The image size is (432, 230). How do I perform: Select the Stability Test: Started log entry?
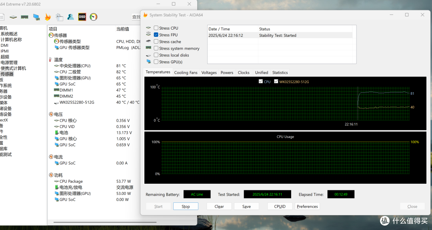point(280,35)
